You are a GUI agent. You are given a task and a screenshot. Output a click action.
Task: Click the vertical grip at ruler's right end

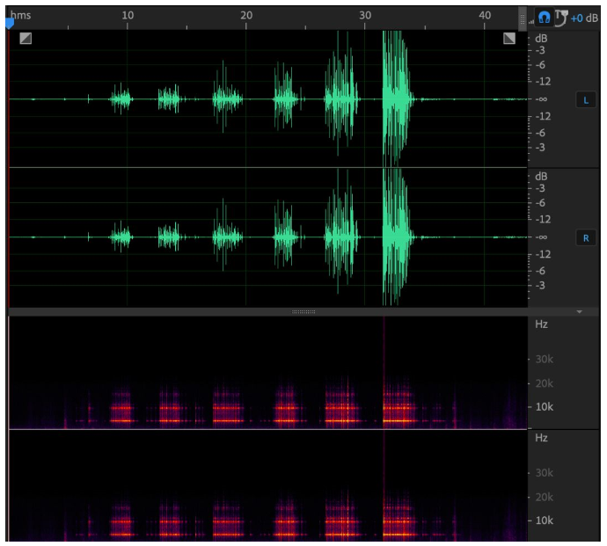[523, 17]
